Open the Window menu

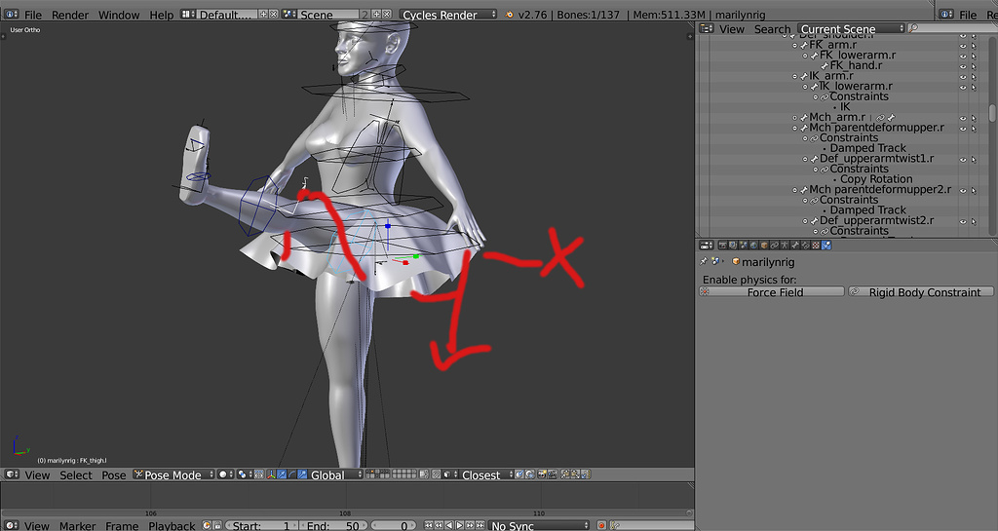pyautogui.click(x=119, y=15)
